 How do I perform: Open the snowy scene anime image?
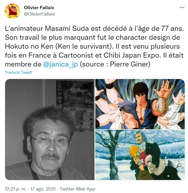tap(140, 155)
